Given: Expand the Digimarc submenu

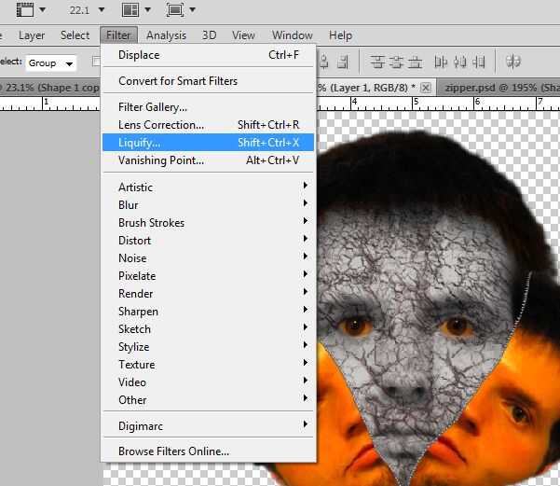Looking at the screenshot, I should (x=208, y=426).
